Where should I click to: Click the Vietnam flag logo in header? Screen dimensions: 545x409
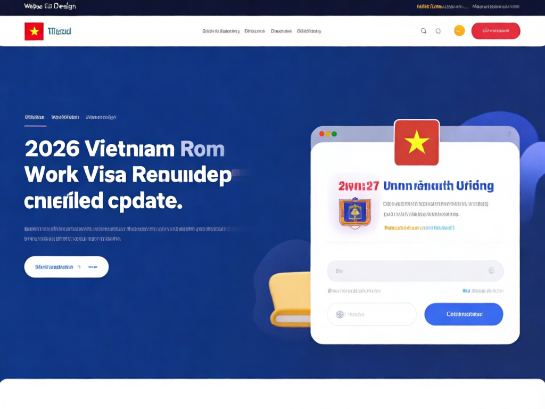(34, 31)
